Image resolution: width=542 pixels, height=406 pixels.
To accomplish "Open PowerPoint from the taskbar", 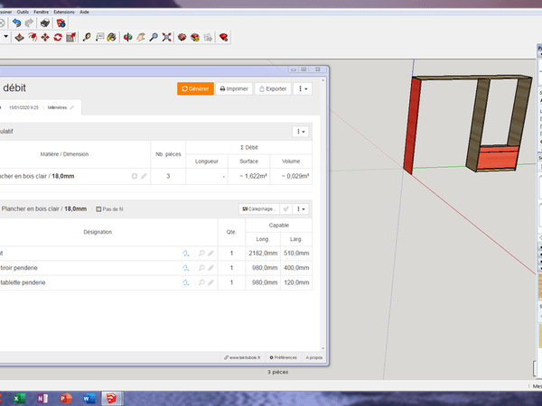I will coord(64,398).
